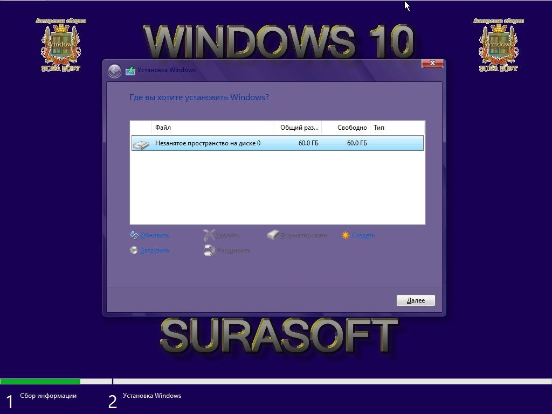
Task: Click the Сбор информации step label
Action: 48,396
